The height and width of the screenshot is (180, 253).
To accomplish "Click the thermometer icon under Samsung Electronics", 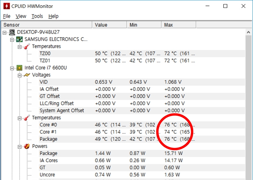I will pos(27,46).
